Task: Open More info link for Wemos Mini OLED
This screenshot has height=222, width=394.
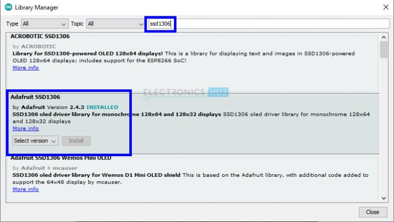Action: pos(26,189)
